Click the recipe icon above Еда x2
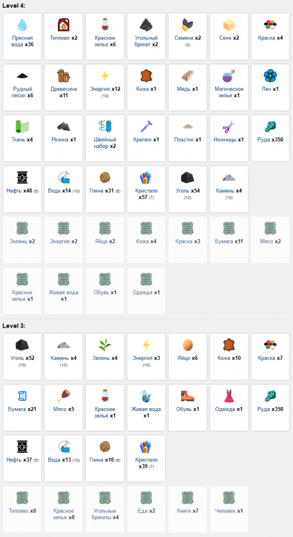293x537 pixels. pos(146,498)
